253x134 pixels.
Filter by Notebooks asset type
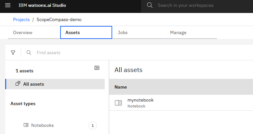coord(42,125)
